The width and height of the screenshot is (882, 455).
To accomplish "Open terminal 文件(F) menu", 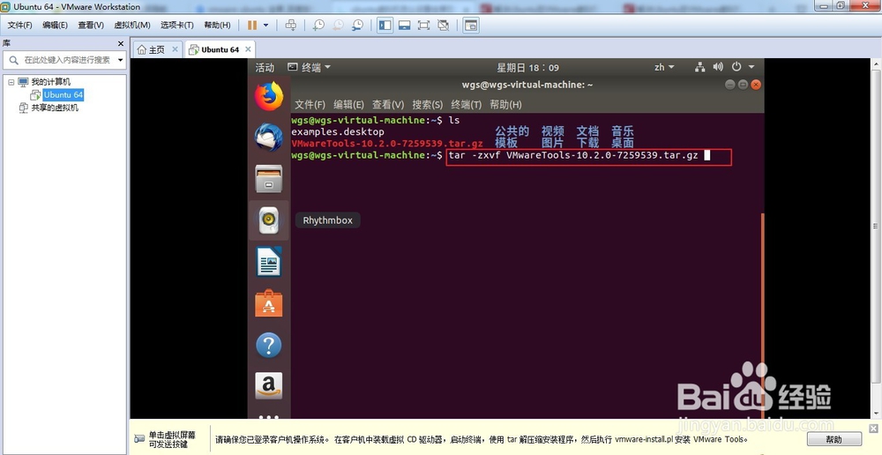I will pos(310,105).
